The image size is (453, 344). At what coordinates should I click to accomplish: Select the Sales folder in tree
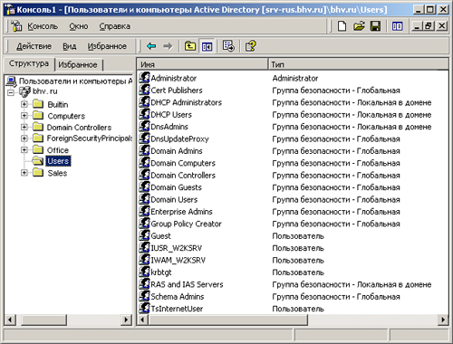(x=57, y=173)
